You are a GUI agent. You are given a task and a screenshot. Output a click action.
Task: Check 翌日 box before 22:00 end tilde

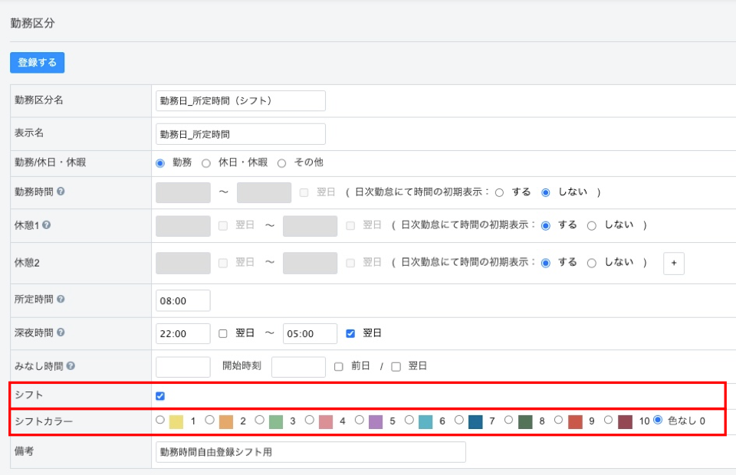tap(223, 333)
